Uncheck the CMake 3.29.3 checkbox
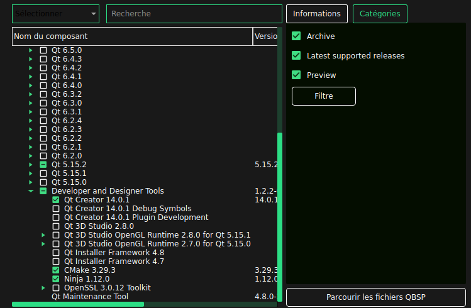The height and width of the screenshot is (308, 471). pyautogui.click(x=56, y=270)
